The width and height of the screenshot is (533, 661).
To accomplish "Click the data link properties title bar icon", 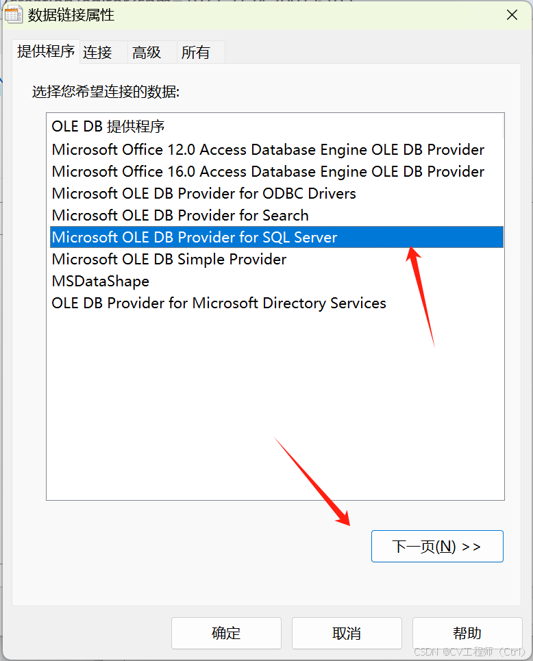I will pos(13,15).
